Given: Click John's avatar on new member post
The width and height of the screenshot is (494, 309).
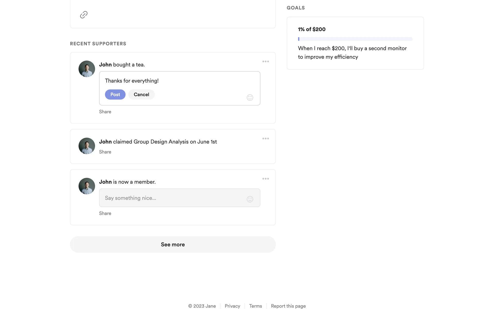Looking at the screenshot, I should pos(87,186).
